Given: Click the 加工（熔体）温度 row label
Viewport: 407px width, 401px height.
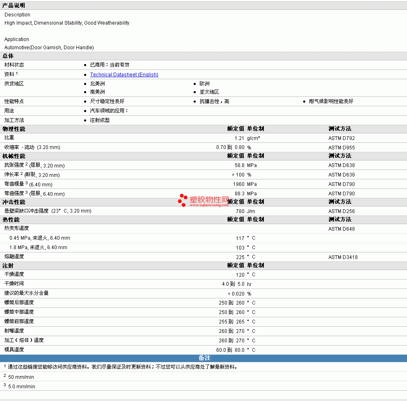Looking at the screenshot, I should click(x=24, y=340).
